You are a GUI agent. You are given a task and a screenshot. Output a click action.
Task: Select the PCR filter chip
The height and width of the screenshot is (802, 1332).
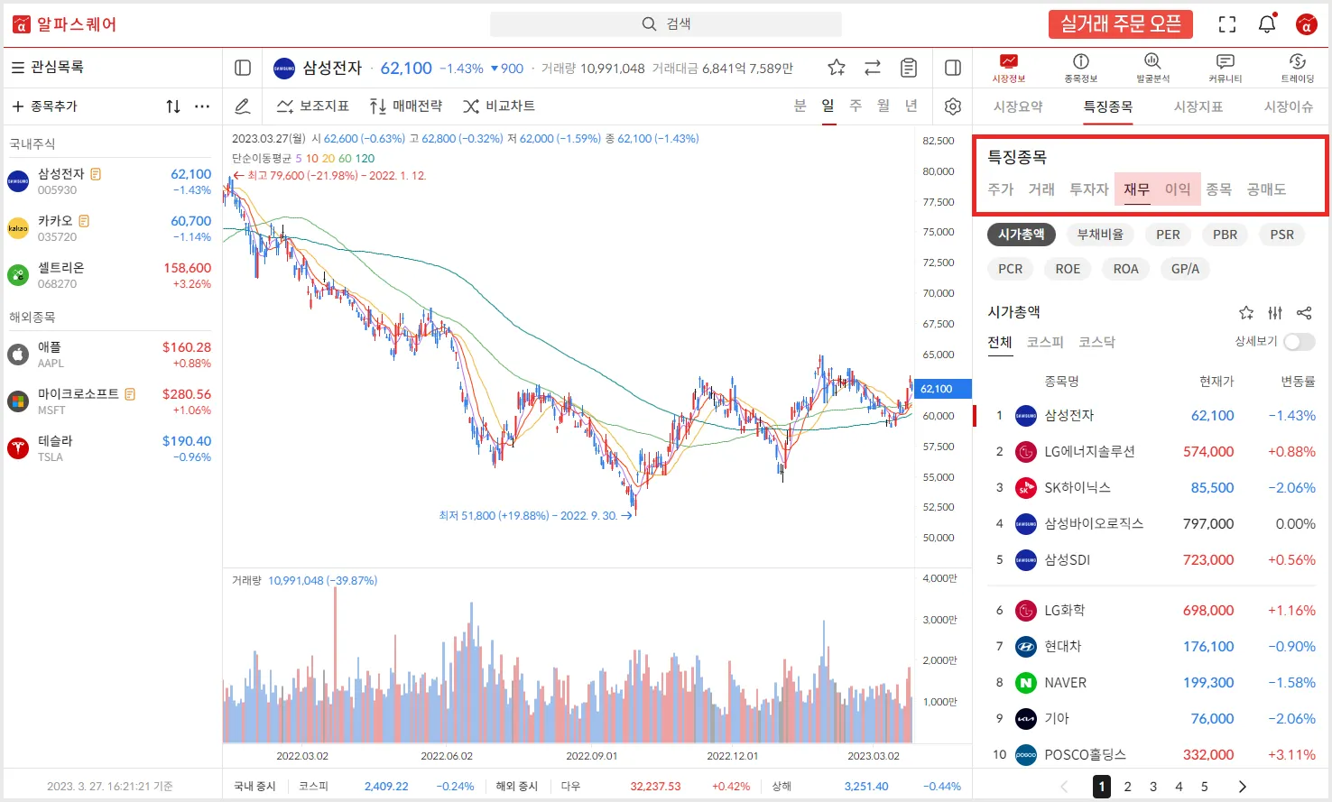pos(1011,269)
